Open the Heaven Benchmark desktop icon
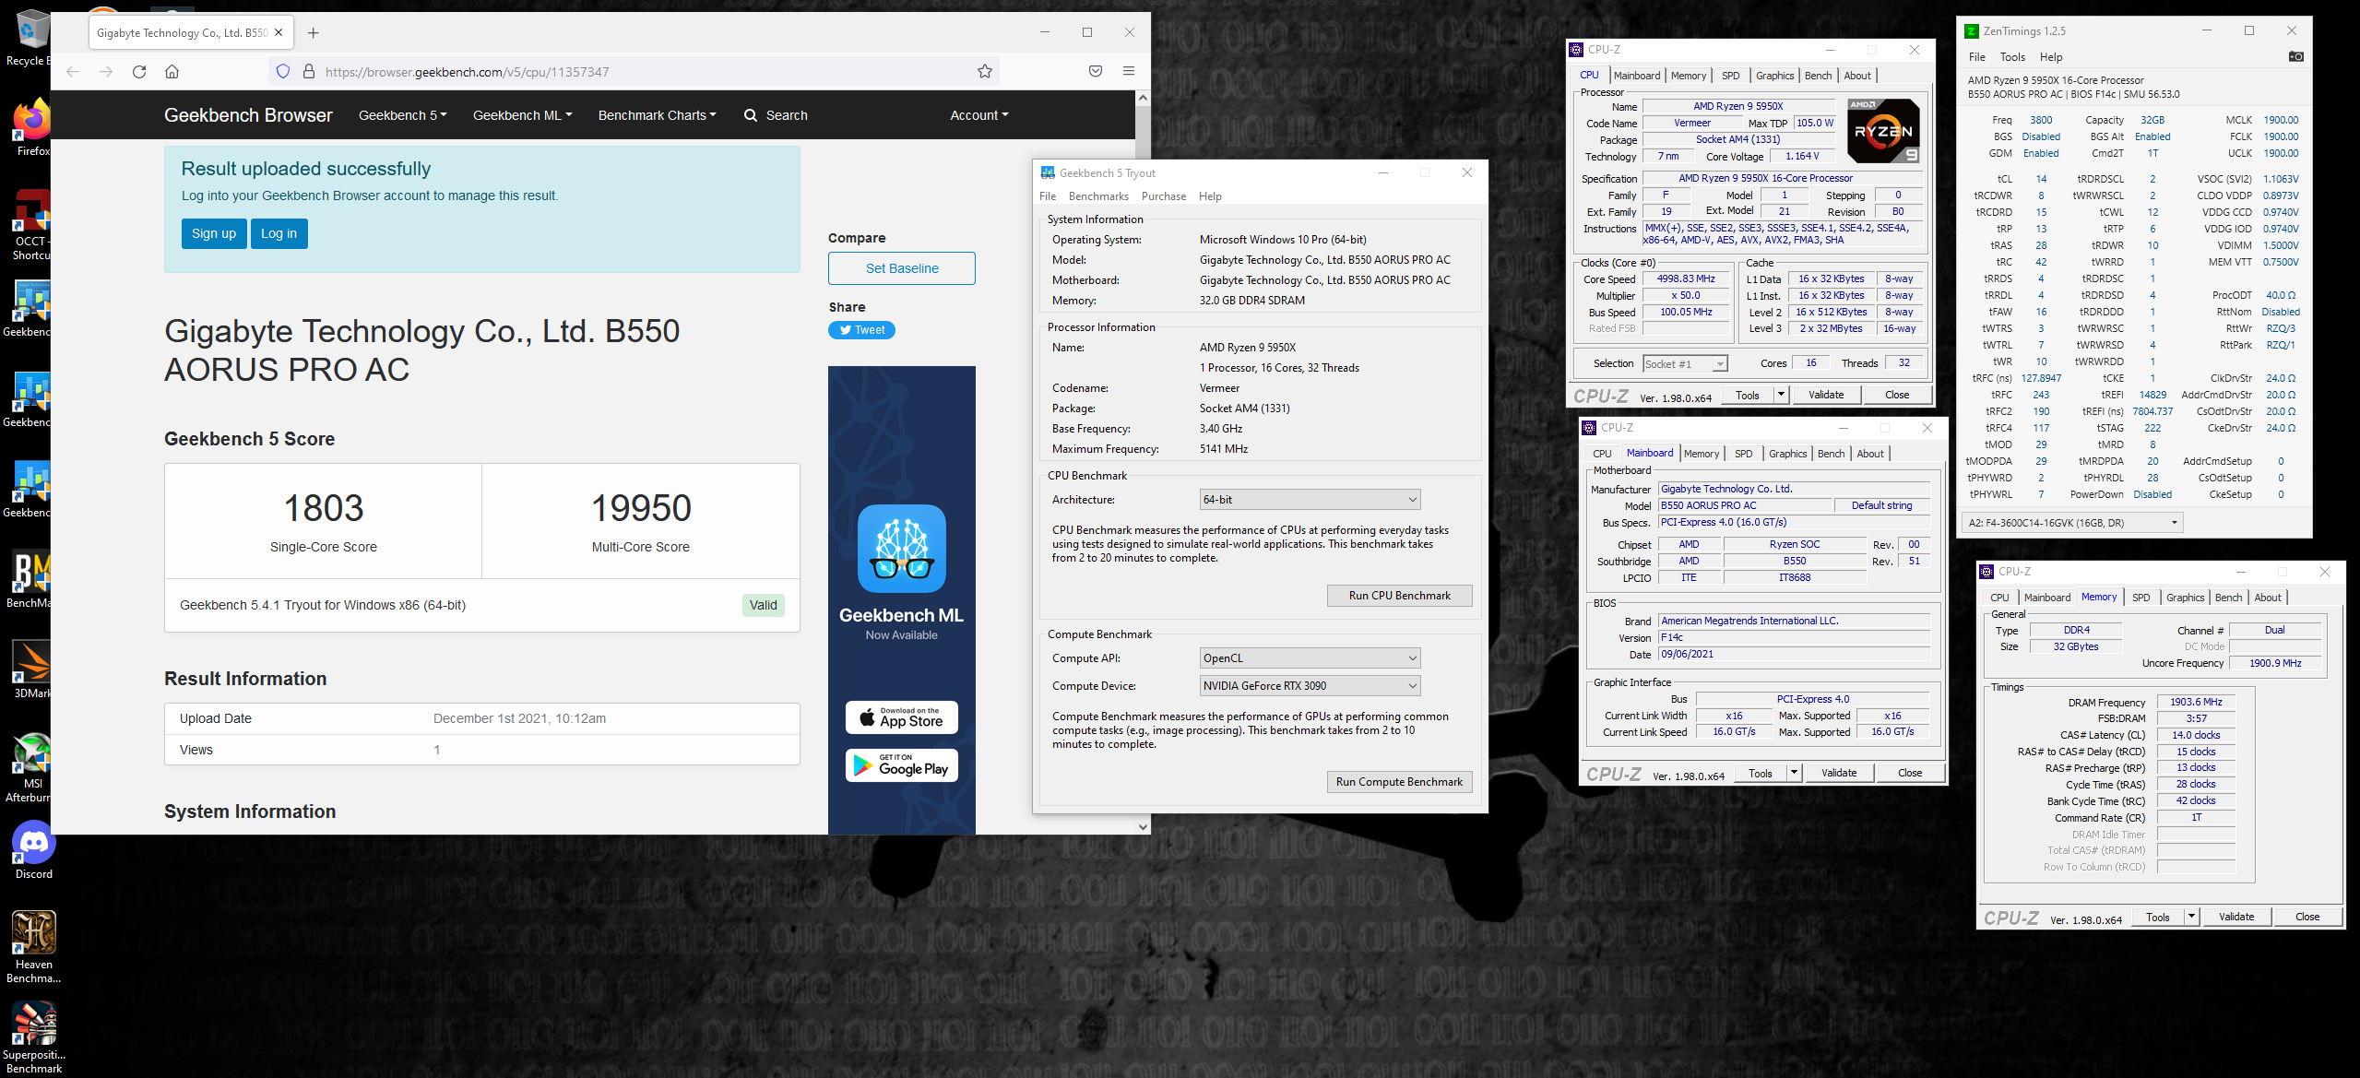 point(33,946)
